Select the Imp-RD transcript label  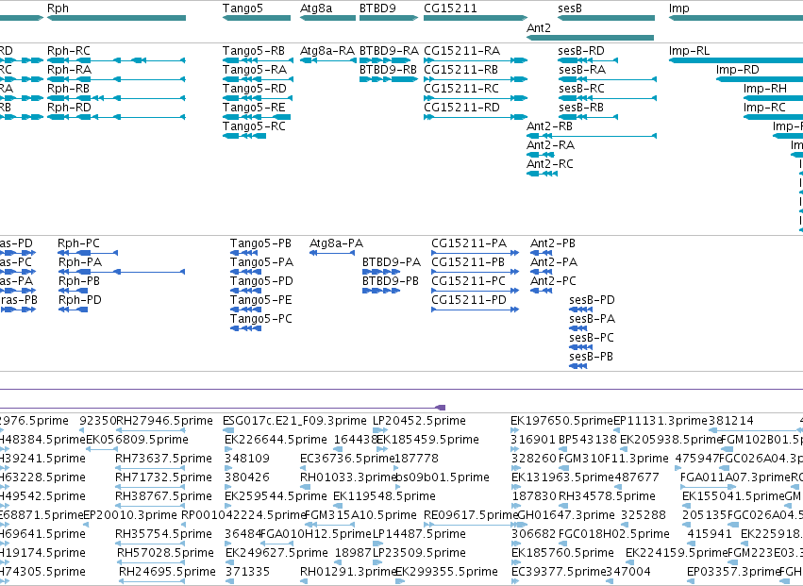coord(738,70)
